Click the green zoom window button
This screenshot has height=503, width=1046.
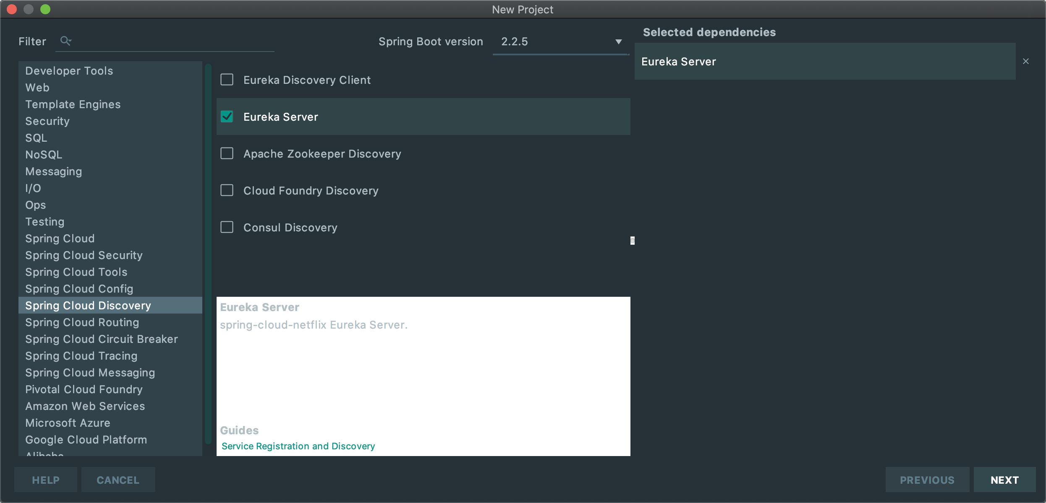point(45,9)
